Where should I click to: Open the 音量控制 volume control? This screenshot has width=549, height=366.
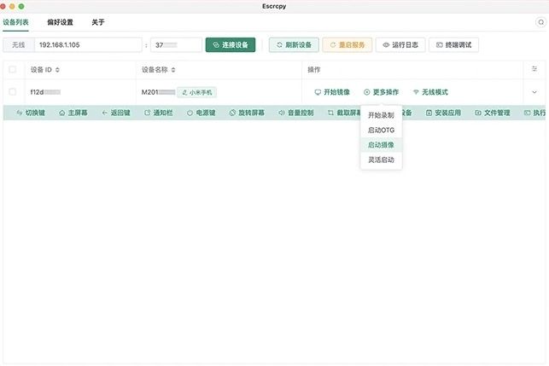click(296, 113)
